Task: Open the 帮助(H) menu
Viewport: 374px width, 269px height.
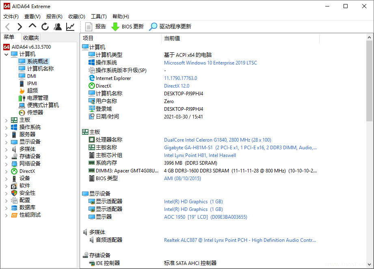Action: click(121, 17)
